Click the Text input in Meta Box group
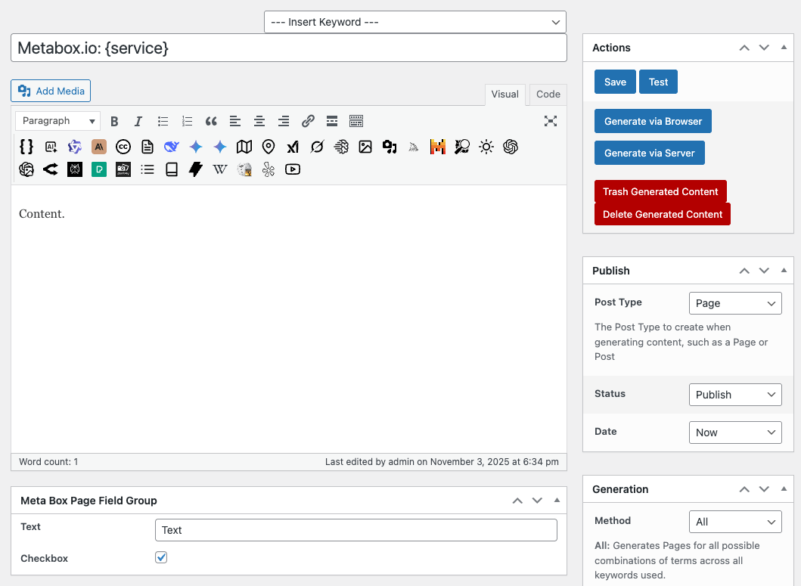Screen dimensions: 801x586 pyautogui.click(x=355, y=530)
